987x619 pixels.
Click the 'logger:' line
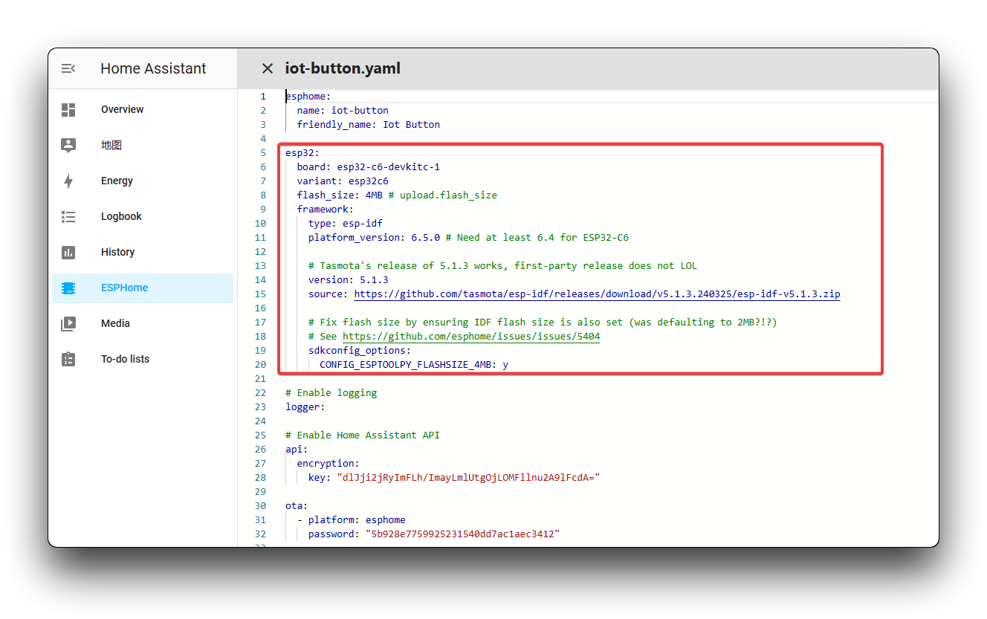click(x=305, y=406)
